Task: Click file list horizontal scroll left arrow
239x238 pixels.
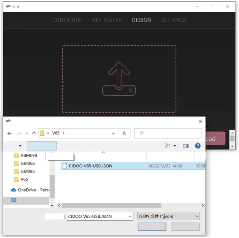Action: (59, 205)
